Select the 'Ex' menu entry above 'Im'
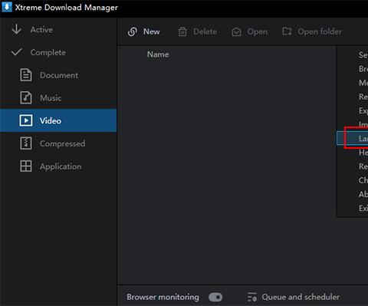This screenshot has height=306, width=368. 363,110
